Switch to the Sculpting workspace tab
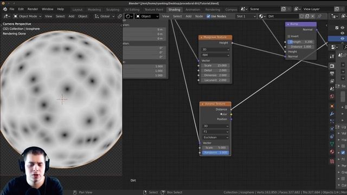Screen dimensions: 347x195 [113, 10]
